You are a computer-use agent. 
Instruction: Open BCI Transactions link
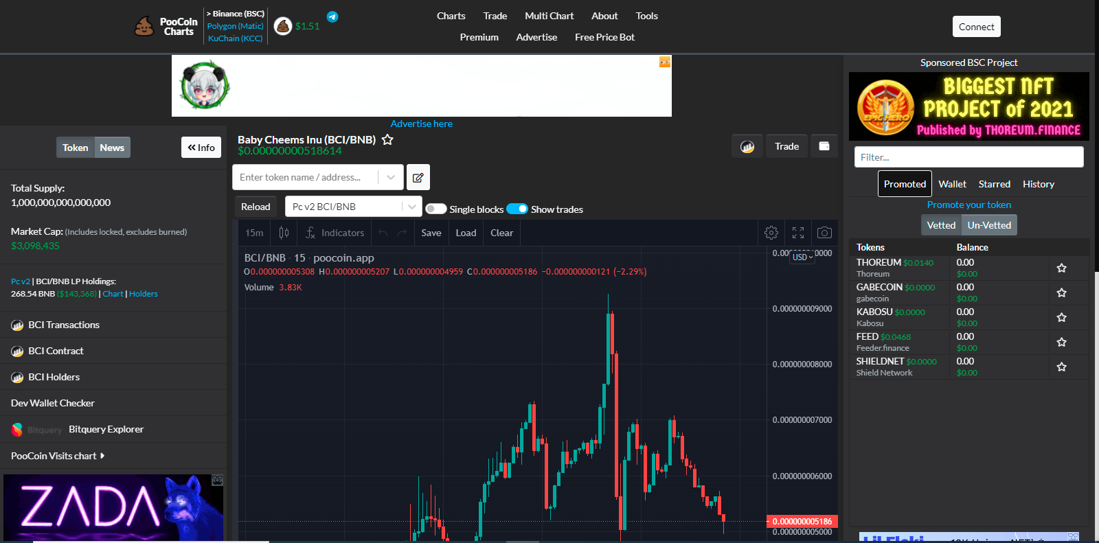(x=64, y=325)
